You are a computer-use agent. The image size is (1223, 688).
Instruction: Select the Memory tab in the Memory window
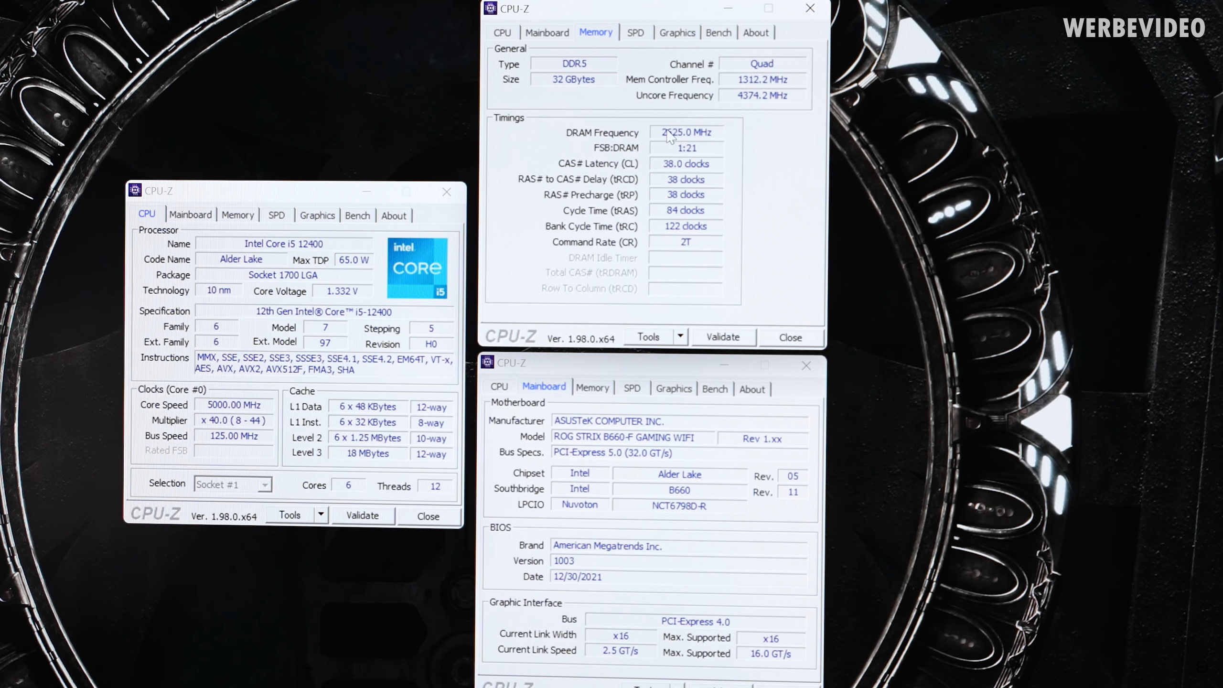point(596,32)
